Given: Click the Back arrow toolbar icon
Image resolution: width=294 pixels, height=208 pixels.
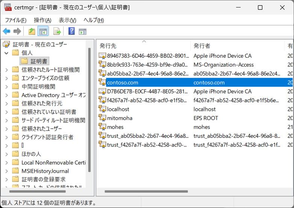Looking at the screenshot, I should coord(6,31).
